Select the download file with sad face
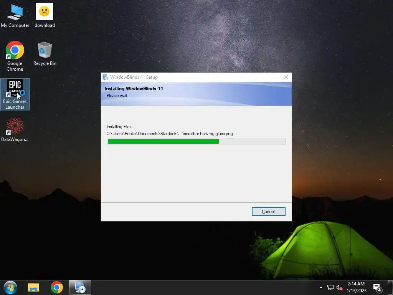This screenshot has height=295, width=393. tap(45, 15)
